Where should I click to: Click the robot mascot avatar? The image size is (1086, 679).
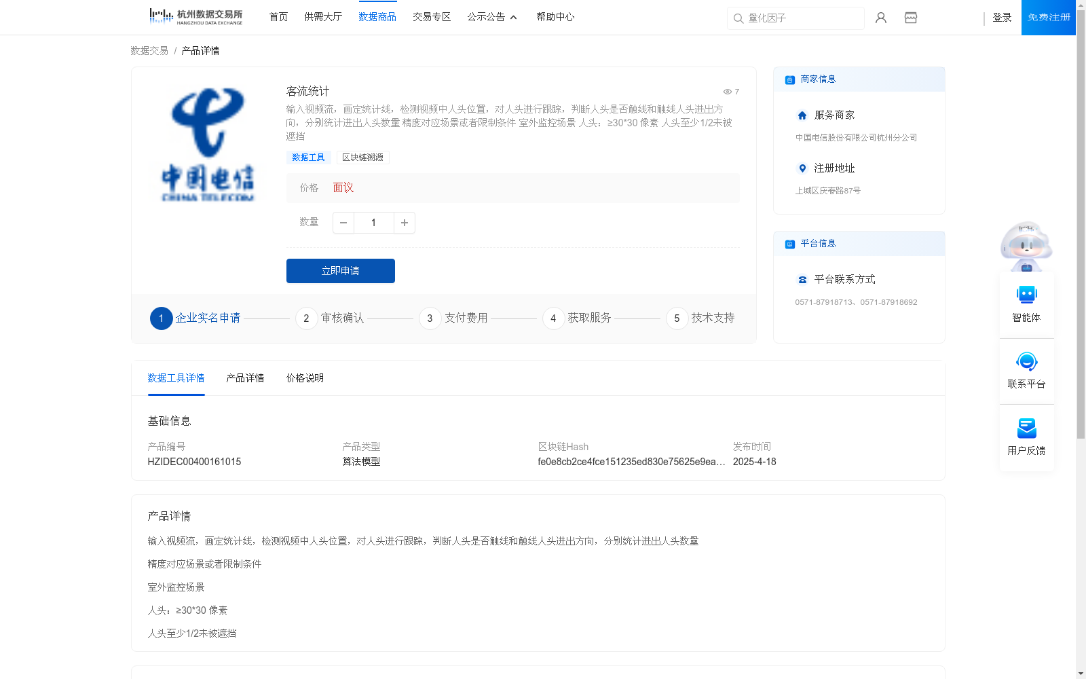[x=1026, y=248]
